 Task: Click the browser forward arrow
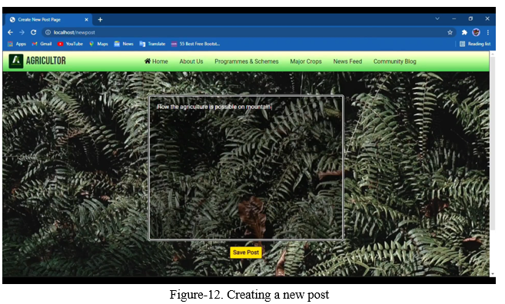(22, 32)
